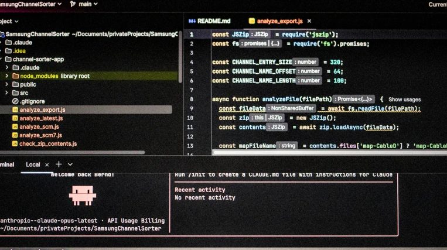Expand the public folder chevron
Viewport: 447px width, 250px height.
[6, 84]
